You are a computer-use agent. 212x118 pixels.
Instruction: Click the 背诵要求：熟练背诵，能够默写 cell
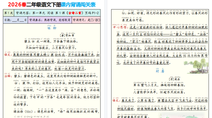[x=50, y=20]
